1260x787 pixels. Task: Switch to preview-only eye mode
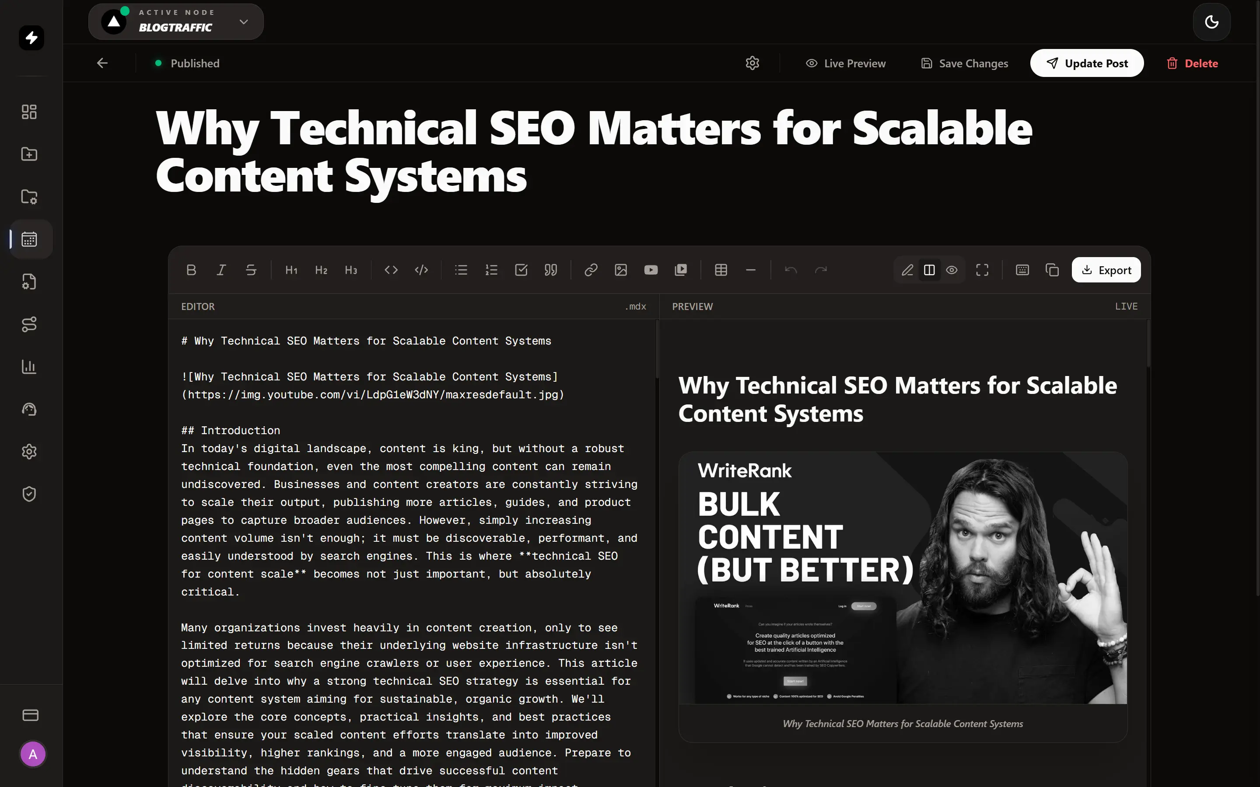click(952, 270)
